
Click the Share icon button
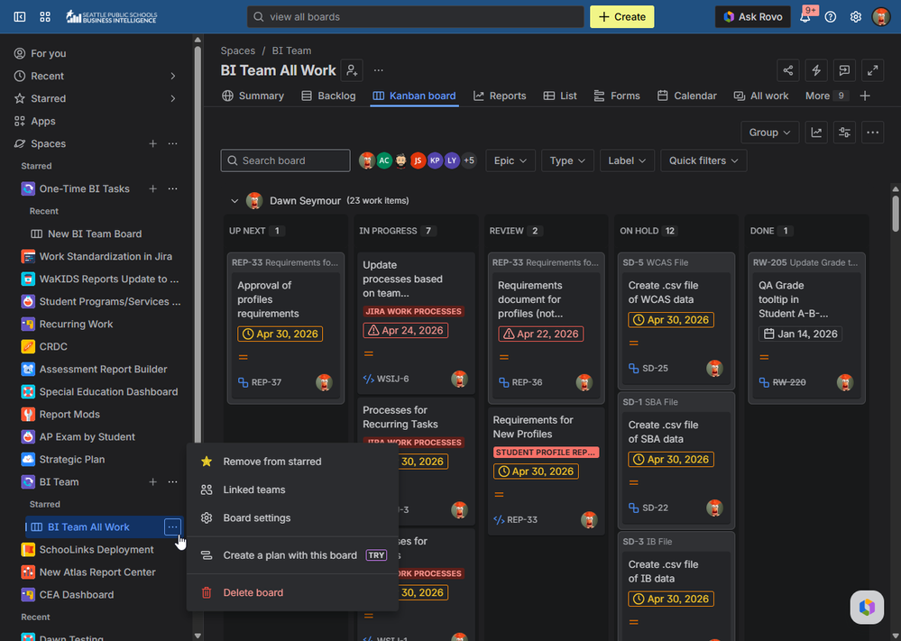[x=787, y=70]
